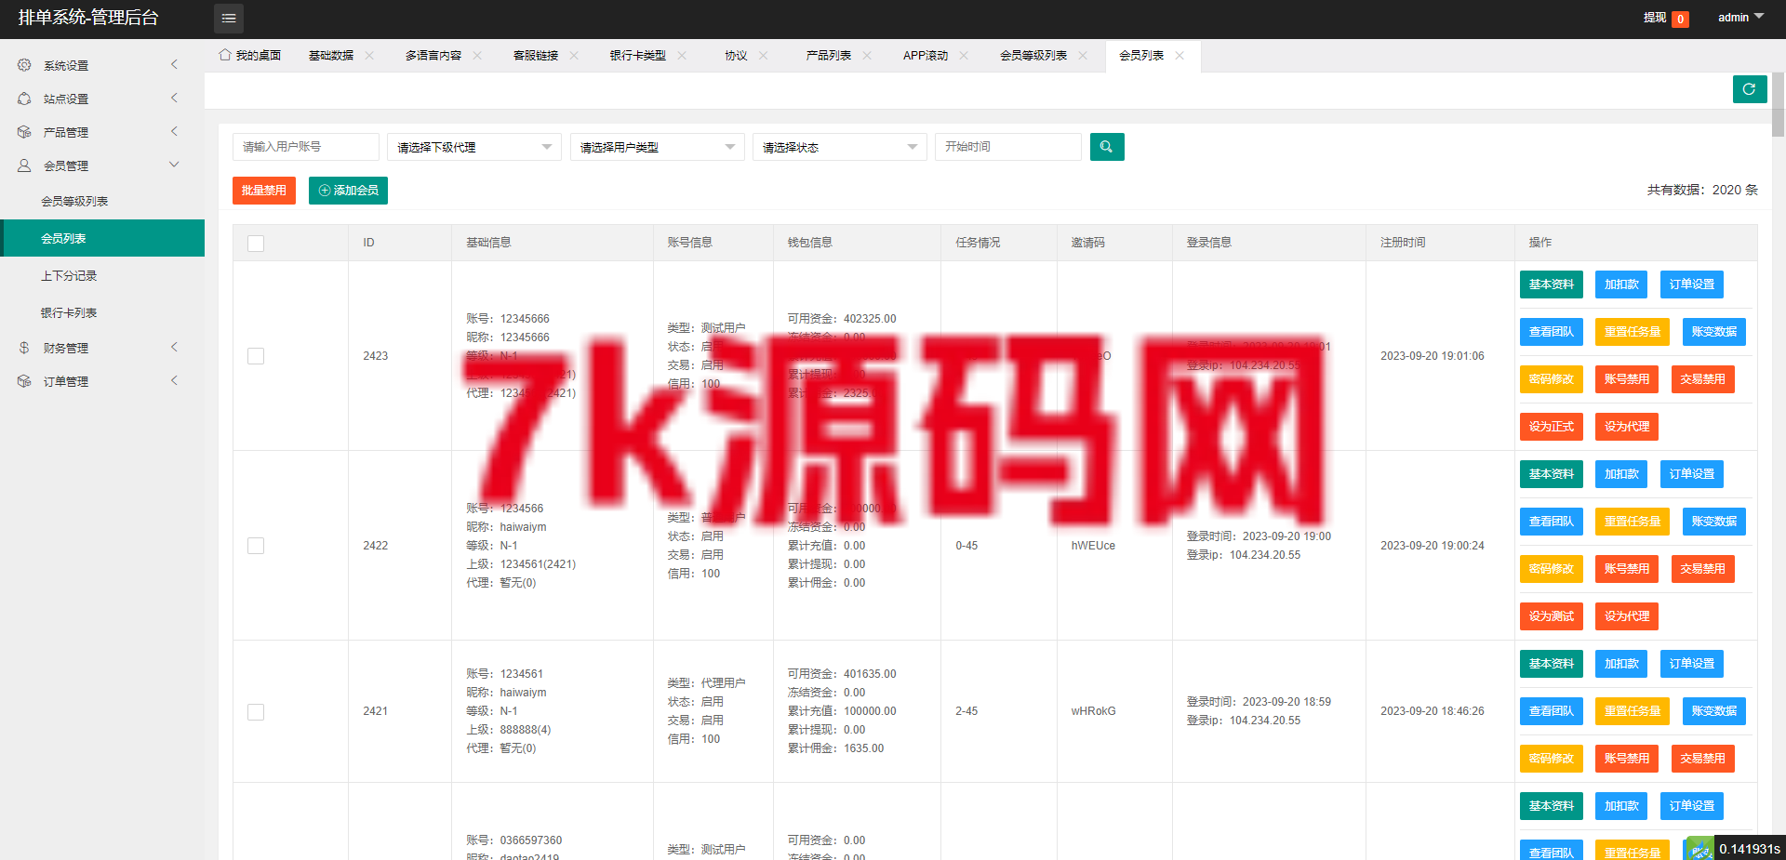Click the 批量禁用 button
The width and height of the screenshot is (1786, 860).
264,191
